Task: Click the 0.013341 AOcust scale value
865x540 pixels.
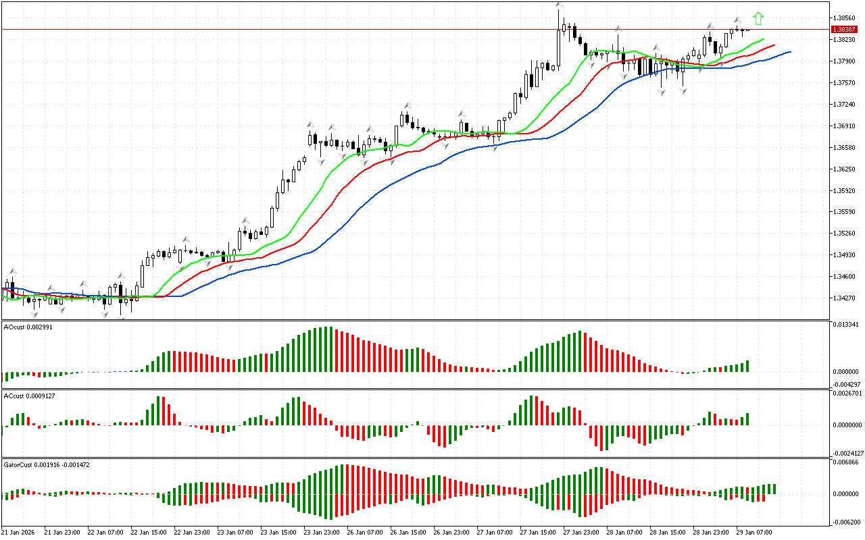Action: (x=845, y=324)
